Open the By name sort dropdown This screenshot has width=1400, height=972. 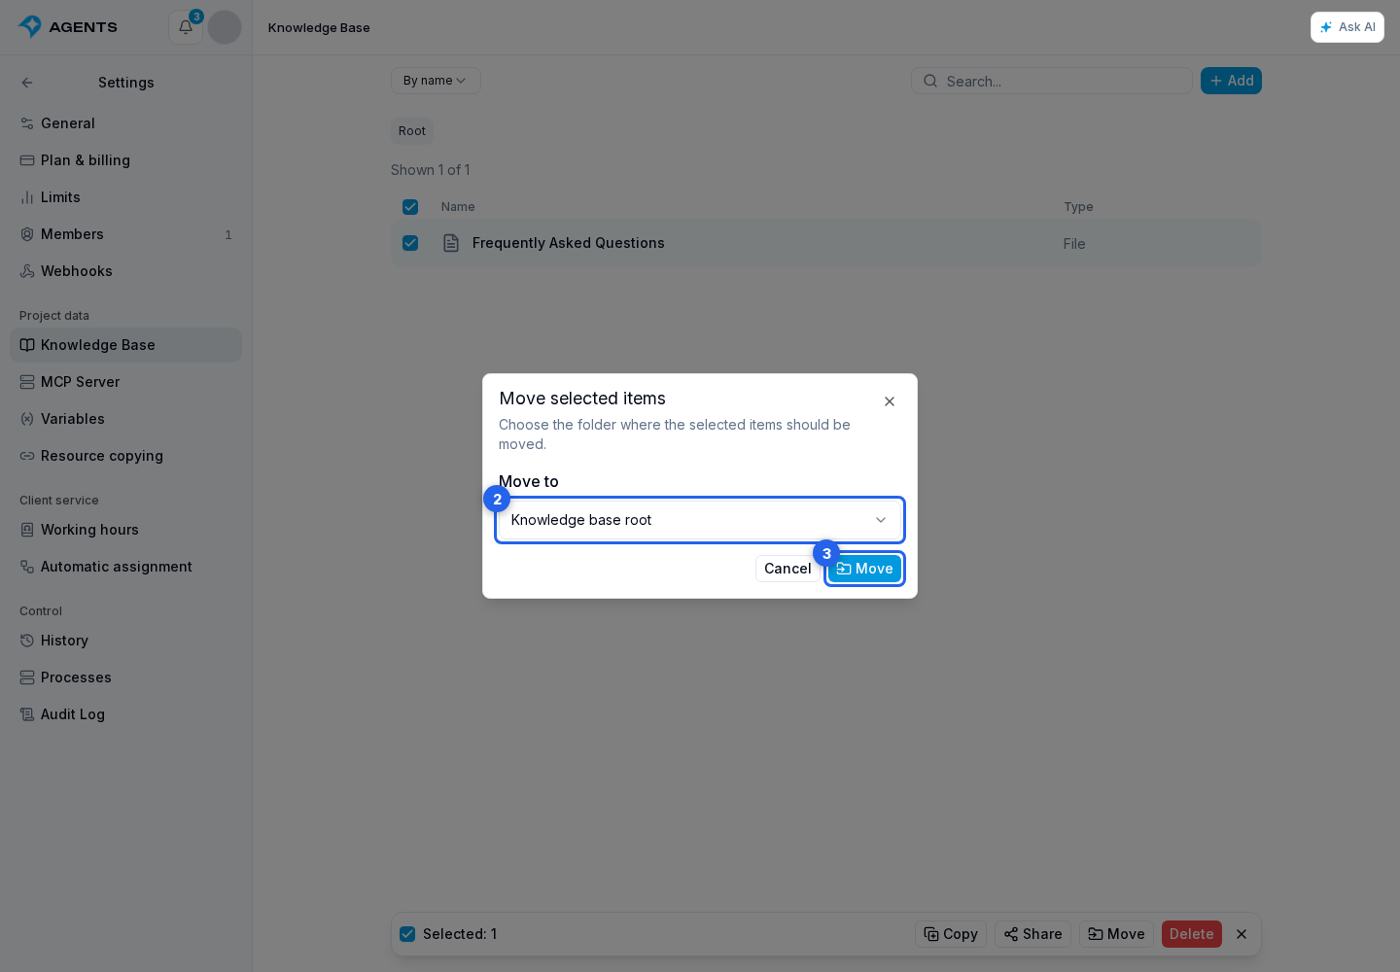(436, 81)
